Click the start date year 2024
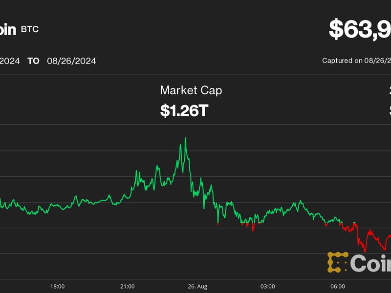Image resolution: width=391 pixels, height=293 pixels. tap(10, 61)
